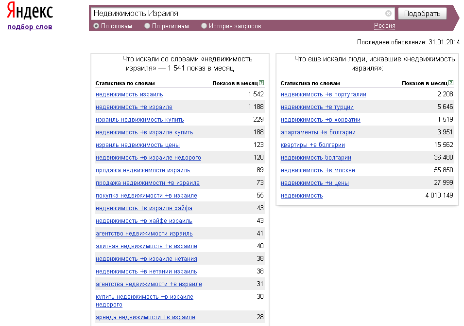Click the 15 562 impressions value

(x=444, y=145)
